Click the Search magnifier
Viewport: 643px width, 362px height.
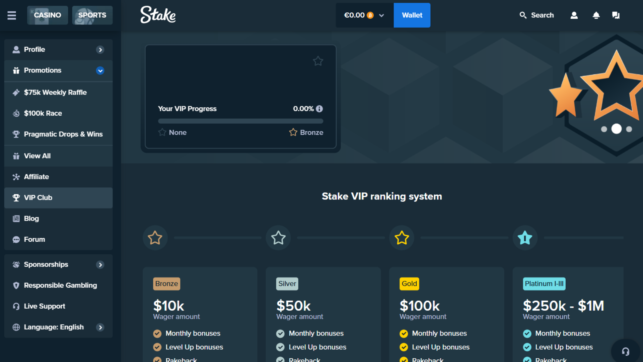coord(523,15)
